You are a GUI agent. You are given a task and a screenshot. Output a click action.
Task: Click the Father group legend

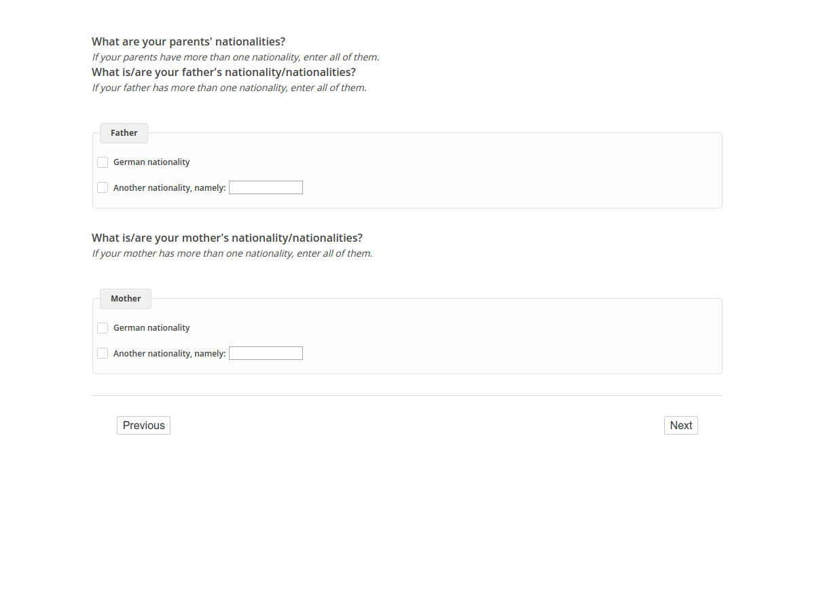point(124,133)
